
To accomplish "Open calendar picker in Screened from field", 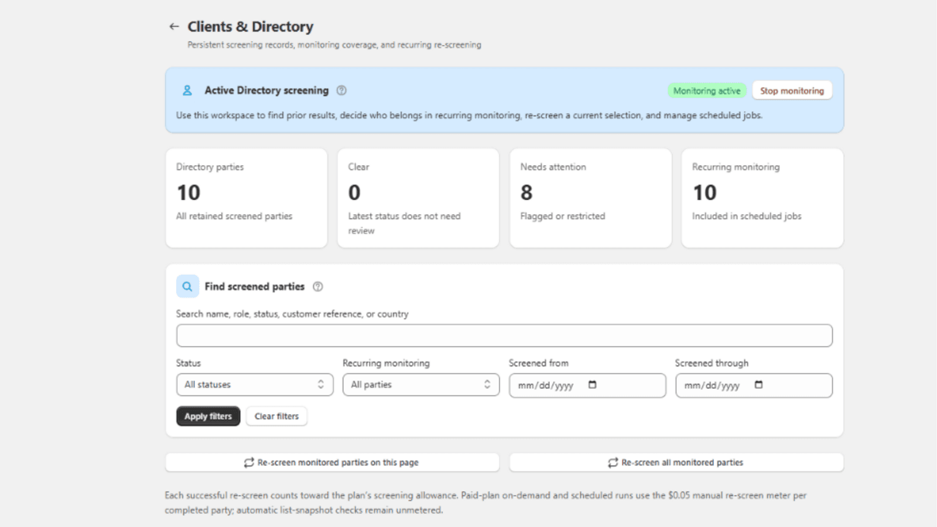I will 593,385.
